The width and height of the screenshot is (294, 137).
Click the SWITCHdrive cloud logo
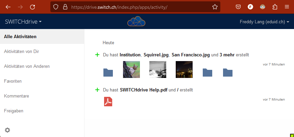click(x=136, y=21)
